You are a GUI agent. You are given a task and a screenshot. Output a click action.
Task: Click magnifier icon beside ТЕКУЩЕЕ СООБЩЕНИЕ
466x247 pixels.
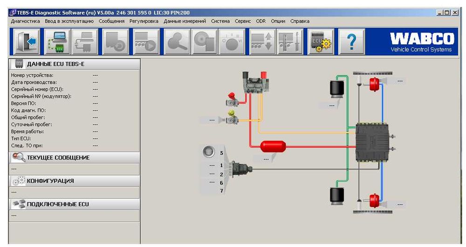pos(19,157)
